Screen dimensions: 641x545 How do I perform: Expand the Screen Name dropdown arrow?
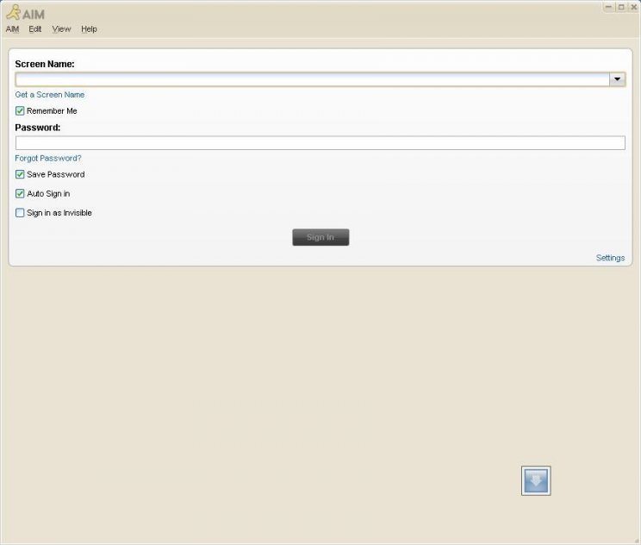[617, 79]
